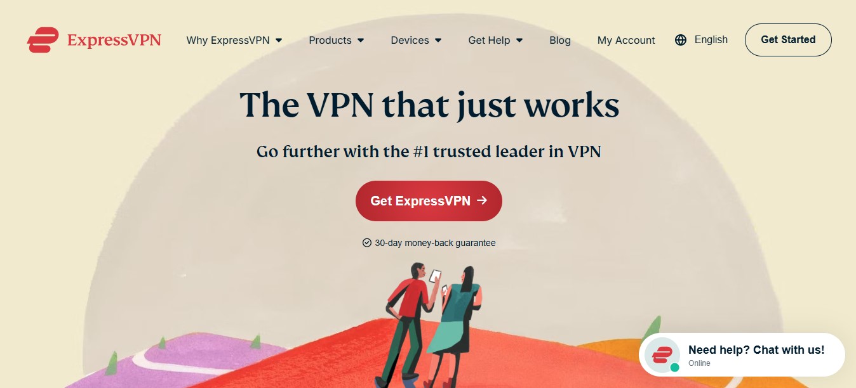Click the arrow on Get ExpressVPN button
This screenshot has width=856, height=388.
pos(482,200)
